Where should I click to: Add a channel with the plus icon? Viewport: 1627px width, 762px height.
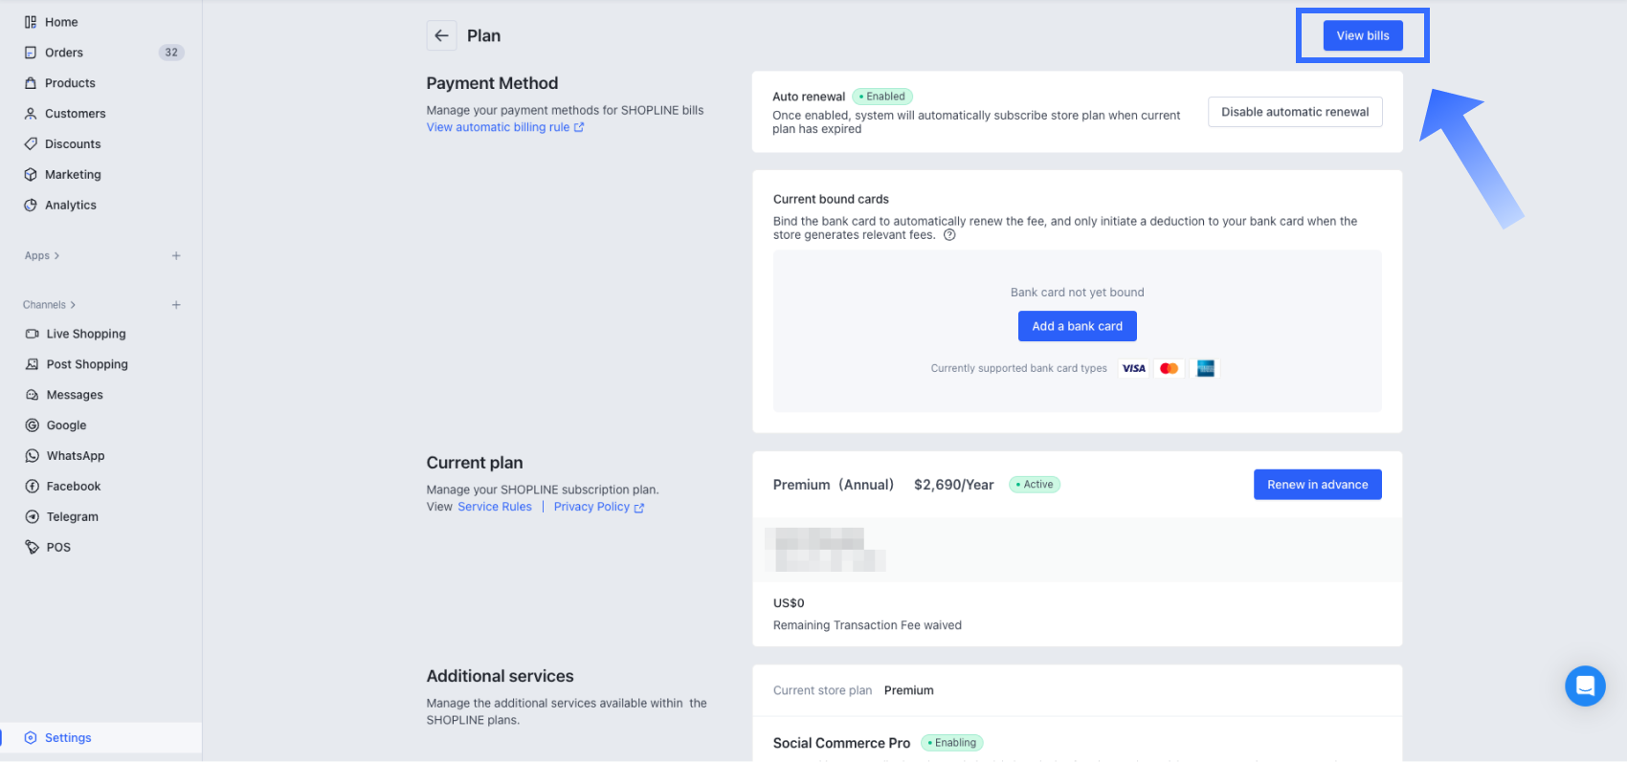tap(176, 305)
